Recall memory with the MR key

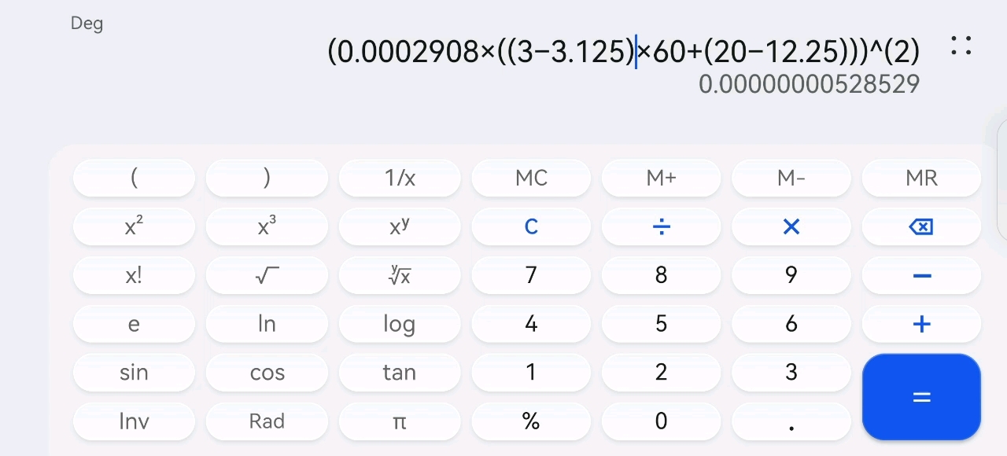tap(920, 178)
